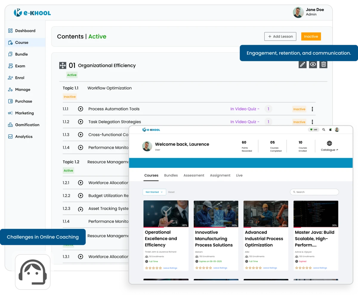This screenshot has width=358, height=299.
Task: Toggle the orange Inactive status button
Action: pyautogui.click(x=311, y=36)
